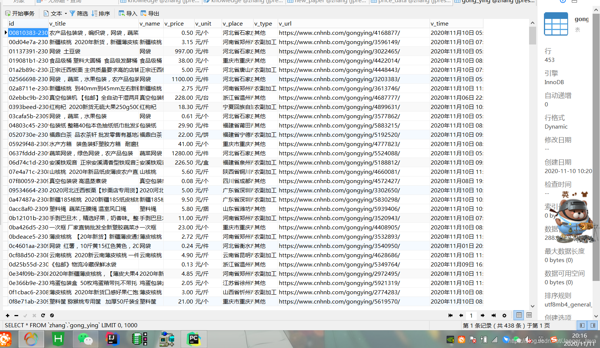Click the id column header

click(28, 23)
